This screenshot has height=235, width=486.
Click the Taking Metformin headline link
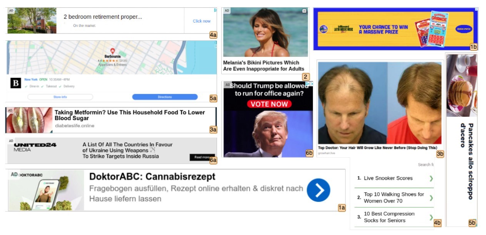tap(130, 115)
